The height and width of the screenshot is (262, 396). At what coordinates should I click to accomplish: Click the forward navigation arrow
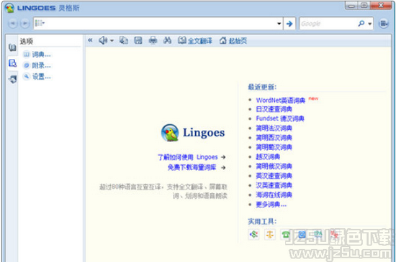[24, 24]
